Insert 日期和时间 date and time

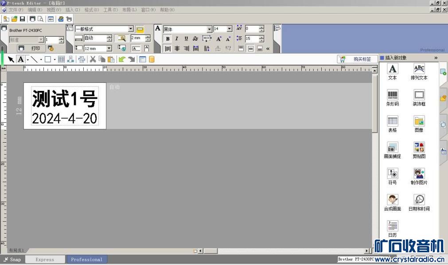coord(419,203)
